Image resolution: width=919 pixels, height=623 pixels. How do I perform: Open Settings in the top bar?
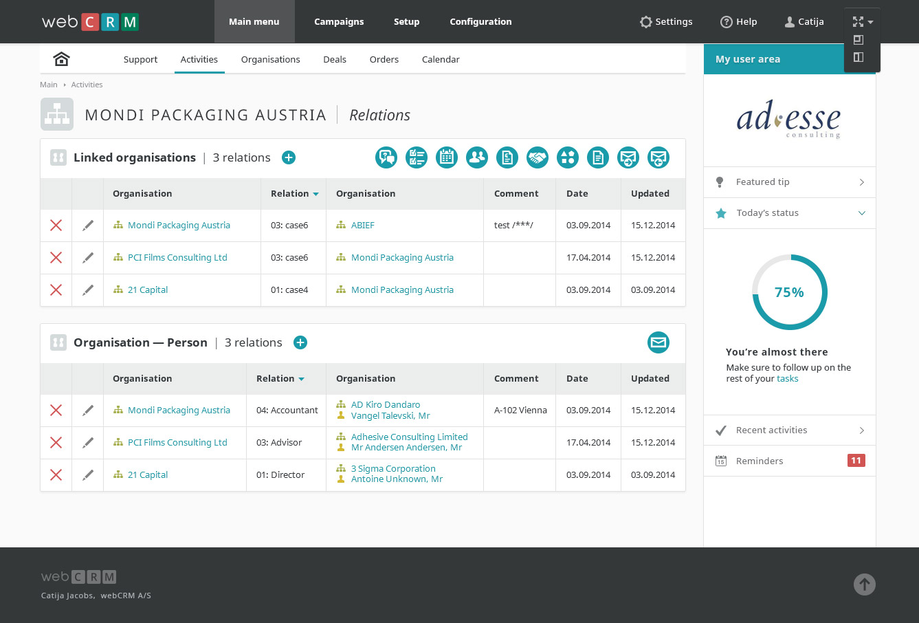666,22
